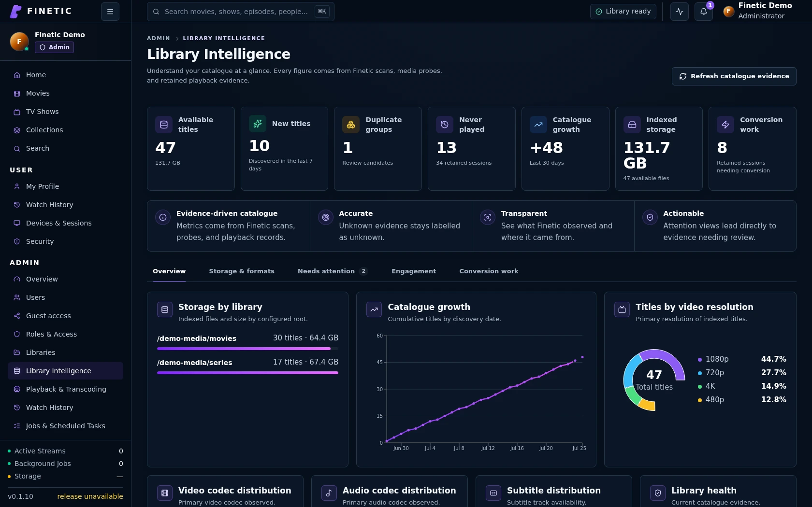Click the Duplicate groups icon
812x507 pixels.
coord(351,125)
